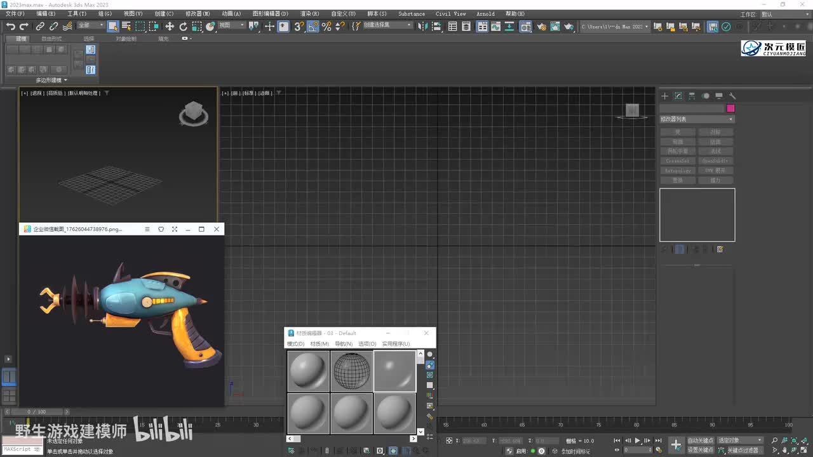Open the workspace selector dropdown 默认
The height and width of the screenshot is (457, 813).
tap(784, 14)
